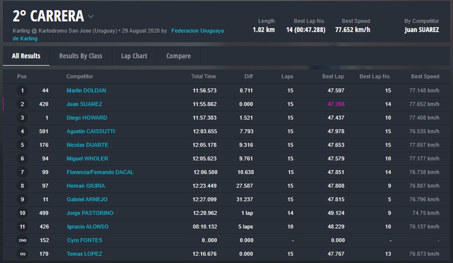Click the Best Speed column header
Viewport: 453px width, 263px height.
coord(425,77)
